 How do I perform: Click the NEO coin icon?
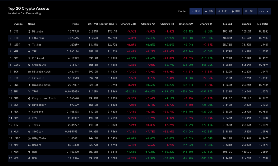click(29, 158)
